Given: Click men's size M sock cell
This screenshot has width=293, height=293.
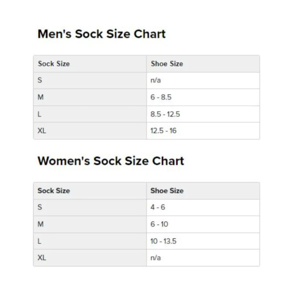Looking at the screenshot, I should coord(41,97).
